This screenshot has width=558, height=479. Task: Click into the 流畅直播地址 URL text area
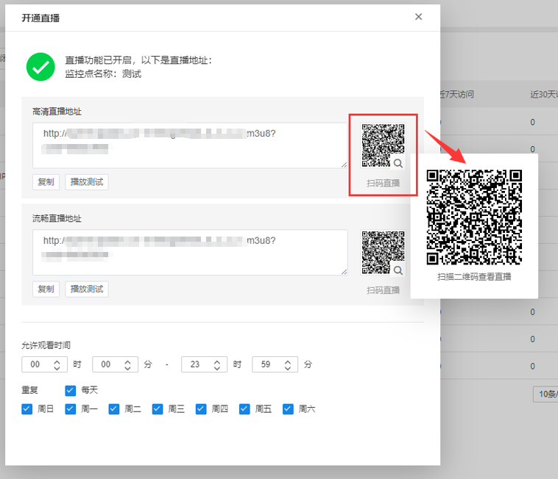(x=190, y=253)
